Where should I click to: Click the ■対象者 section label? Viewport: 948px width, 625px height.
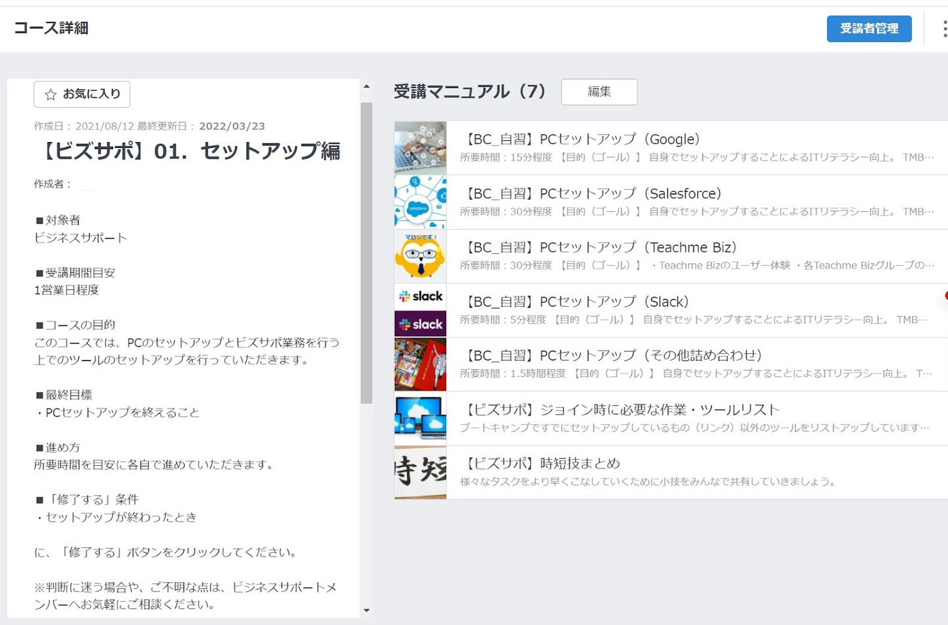point(57,220)
